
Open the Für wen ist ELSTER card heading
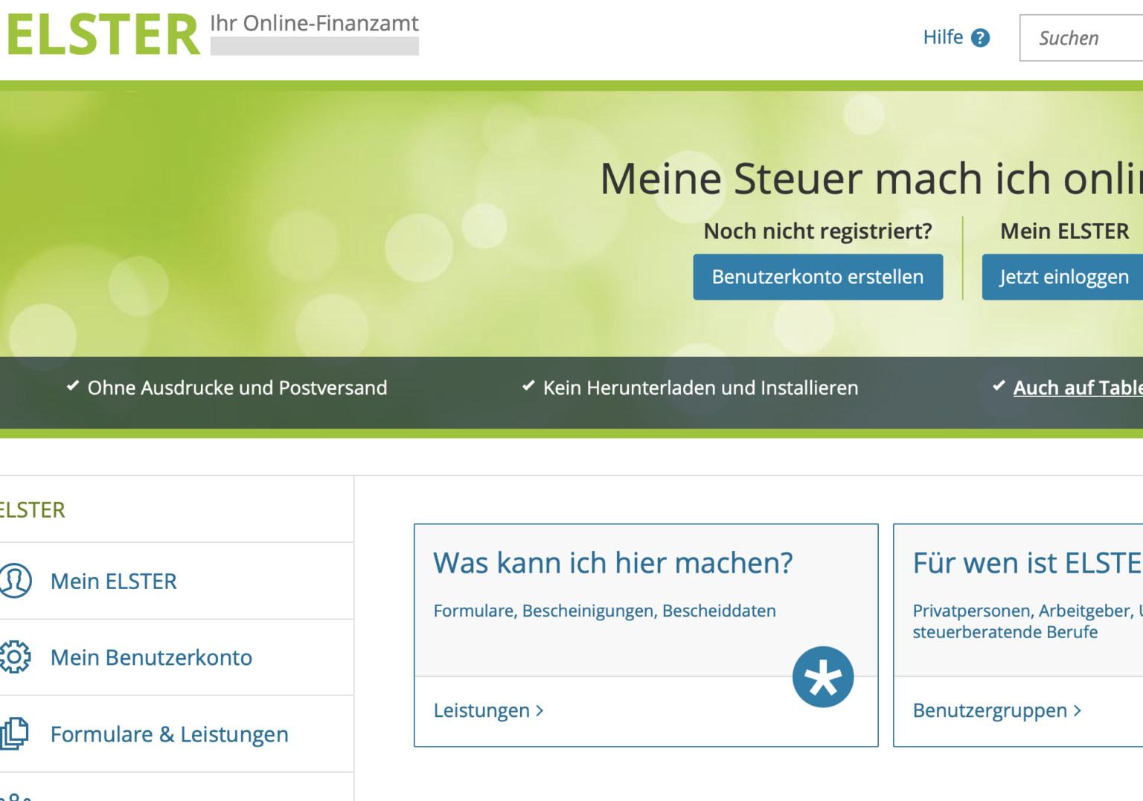(1027, 563)
